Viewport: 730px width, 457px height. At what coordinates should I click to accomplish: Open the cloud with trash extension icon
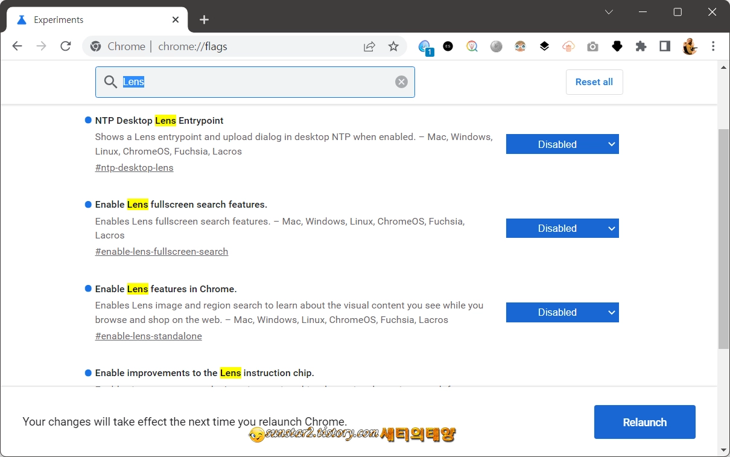[x=568, y=46]
